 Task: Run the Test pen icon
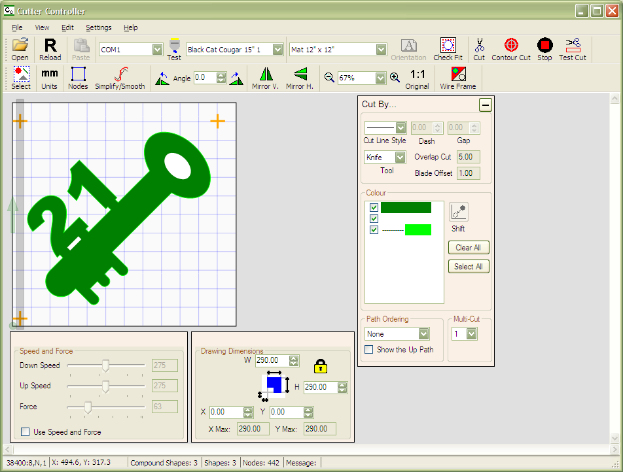174,49
